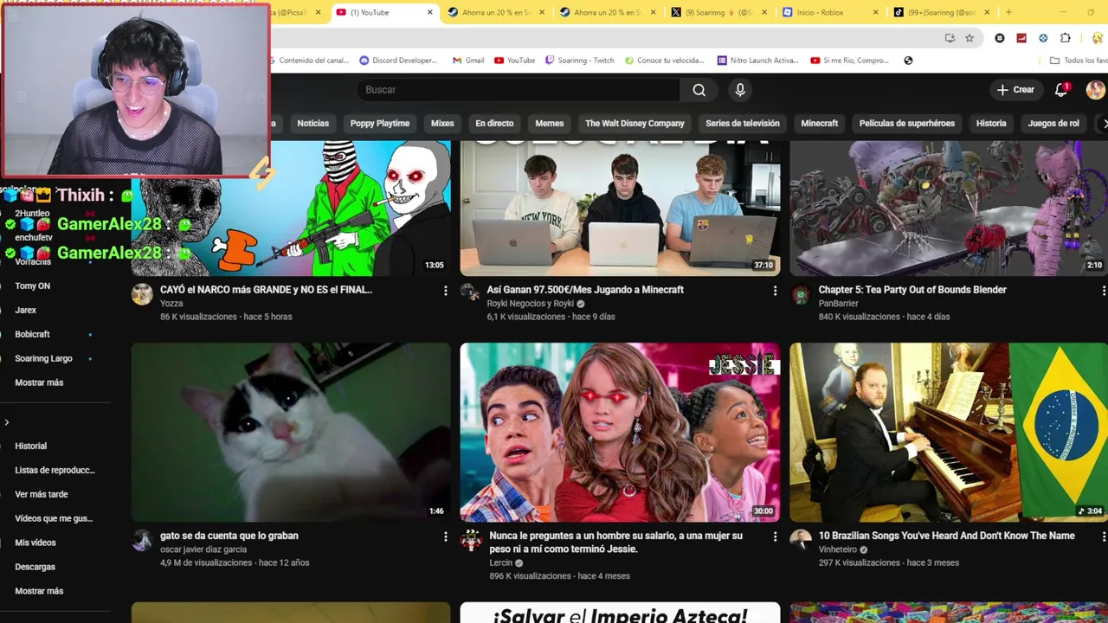This screenshot has height=623, width=1108.
Task: Open options menu for Así Ganan 97.500€ video
Action: (775, 291)
